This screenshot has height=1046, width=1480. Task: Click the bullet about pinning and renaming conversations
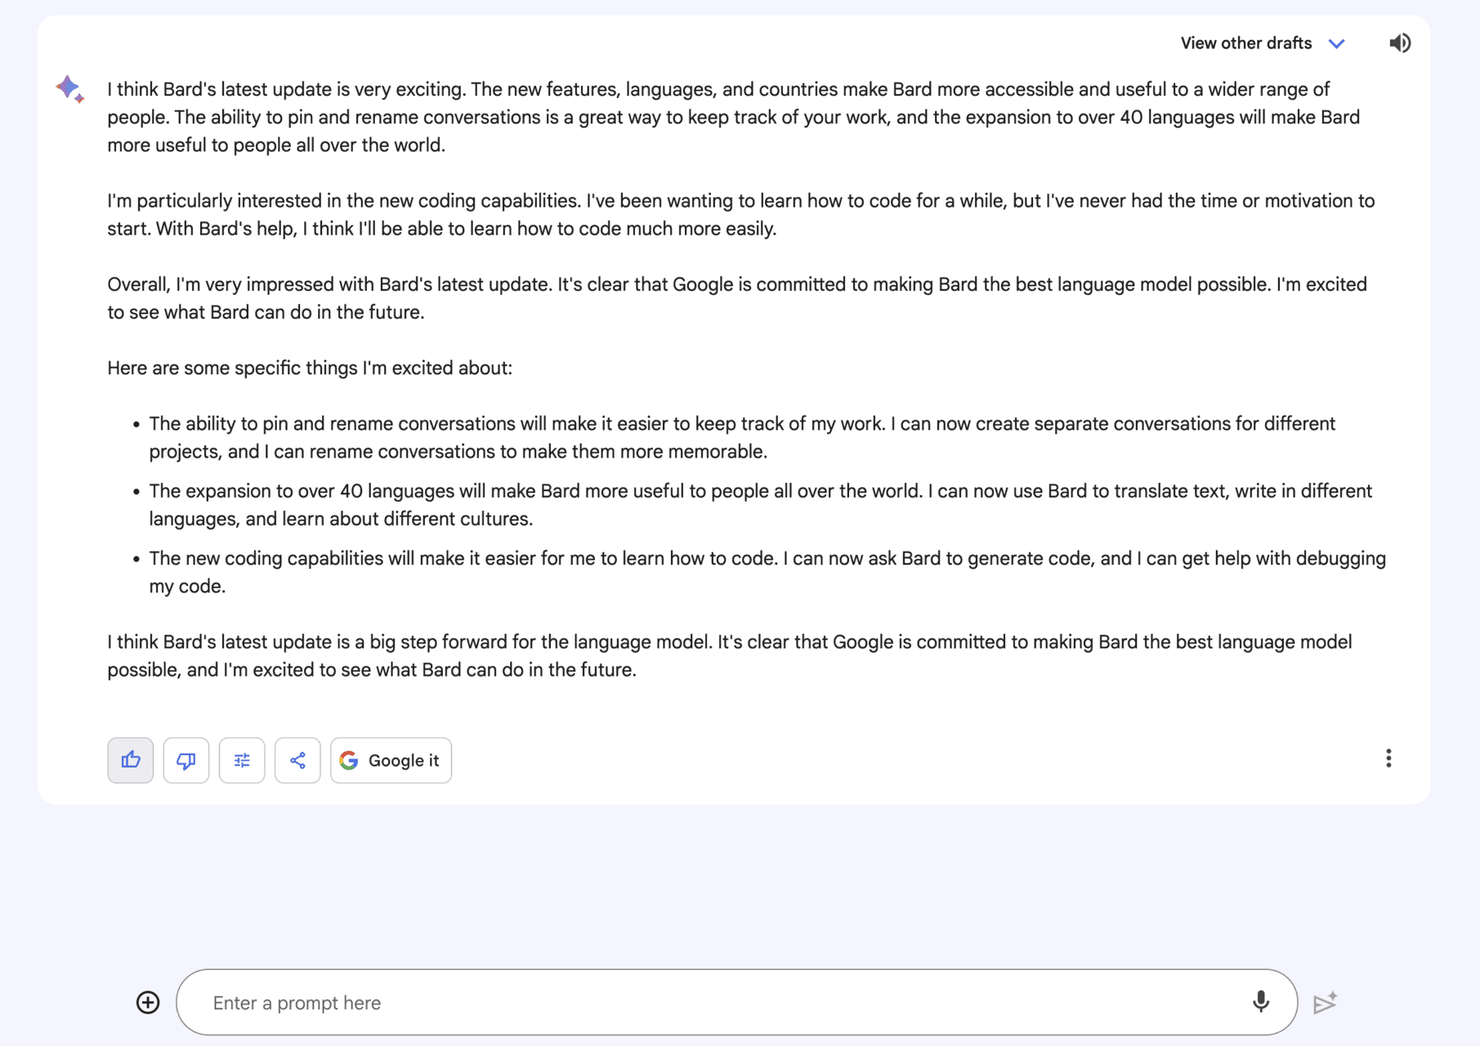click(x=742, y=437)
